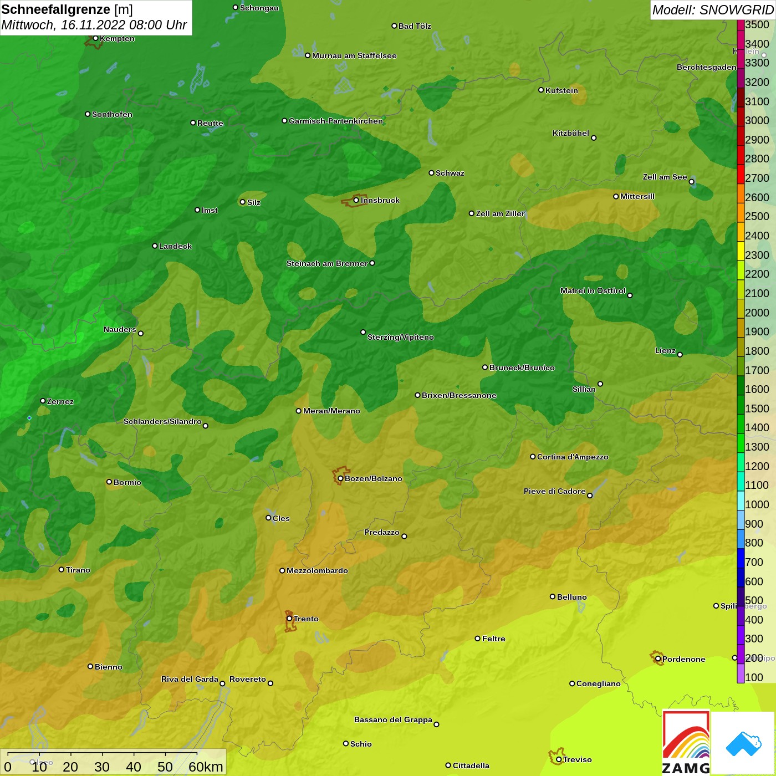Click the Schneefallgrenze [m] title
Viewport: 776px width, 776px height.
coord(67,10)
